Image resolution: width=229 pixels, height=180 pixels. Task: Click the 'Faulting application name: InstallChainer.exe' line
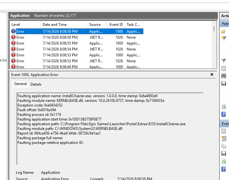click(x=87, y=96)
